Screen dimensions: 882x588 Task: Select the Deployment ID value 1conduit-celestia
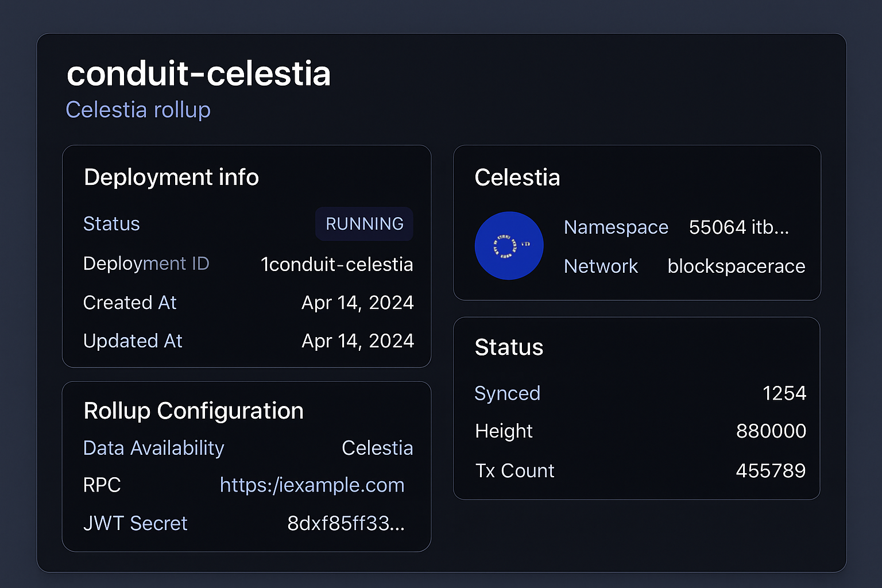(336, 264)
